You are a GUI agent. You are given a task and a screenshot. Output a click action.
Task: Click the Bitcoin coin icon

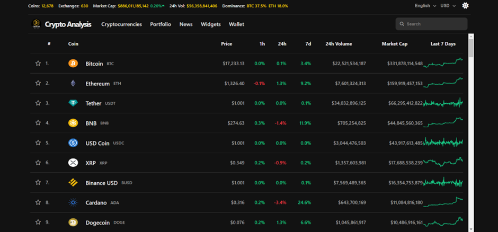(73, 64)
